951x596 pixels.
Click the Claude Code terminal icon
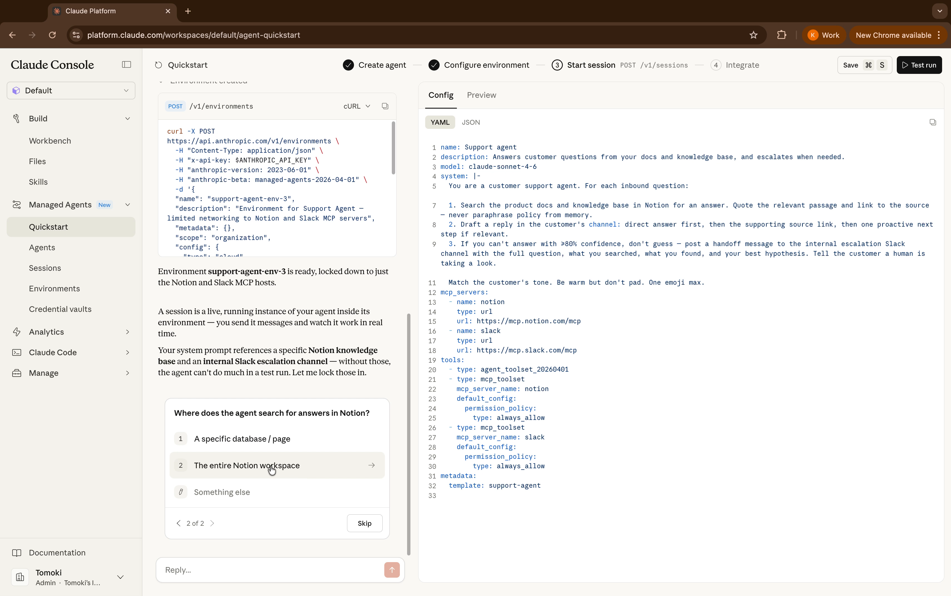[x=17, y=352]
